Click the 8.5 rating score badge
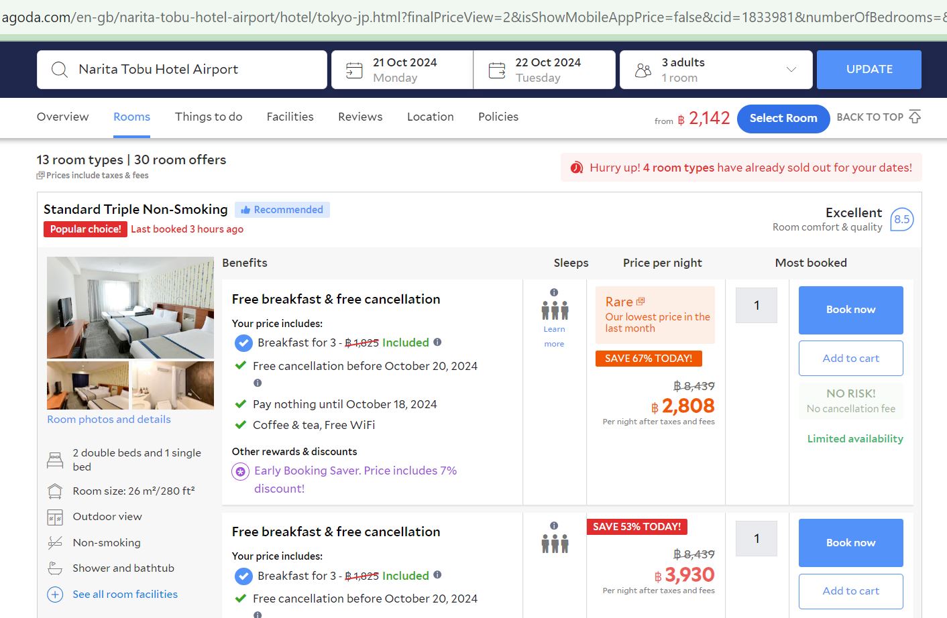This screenshot has height=618, width=947. (902, 219)
